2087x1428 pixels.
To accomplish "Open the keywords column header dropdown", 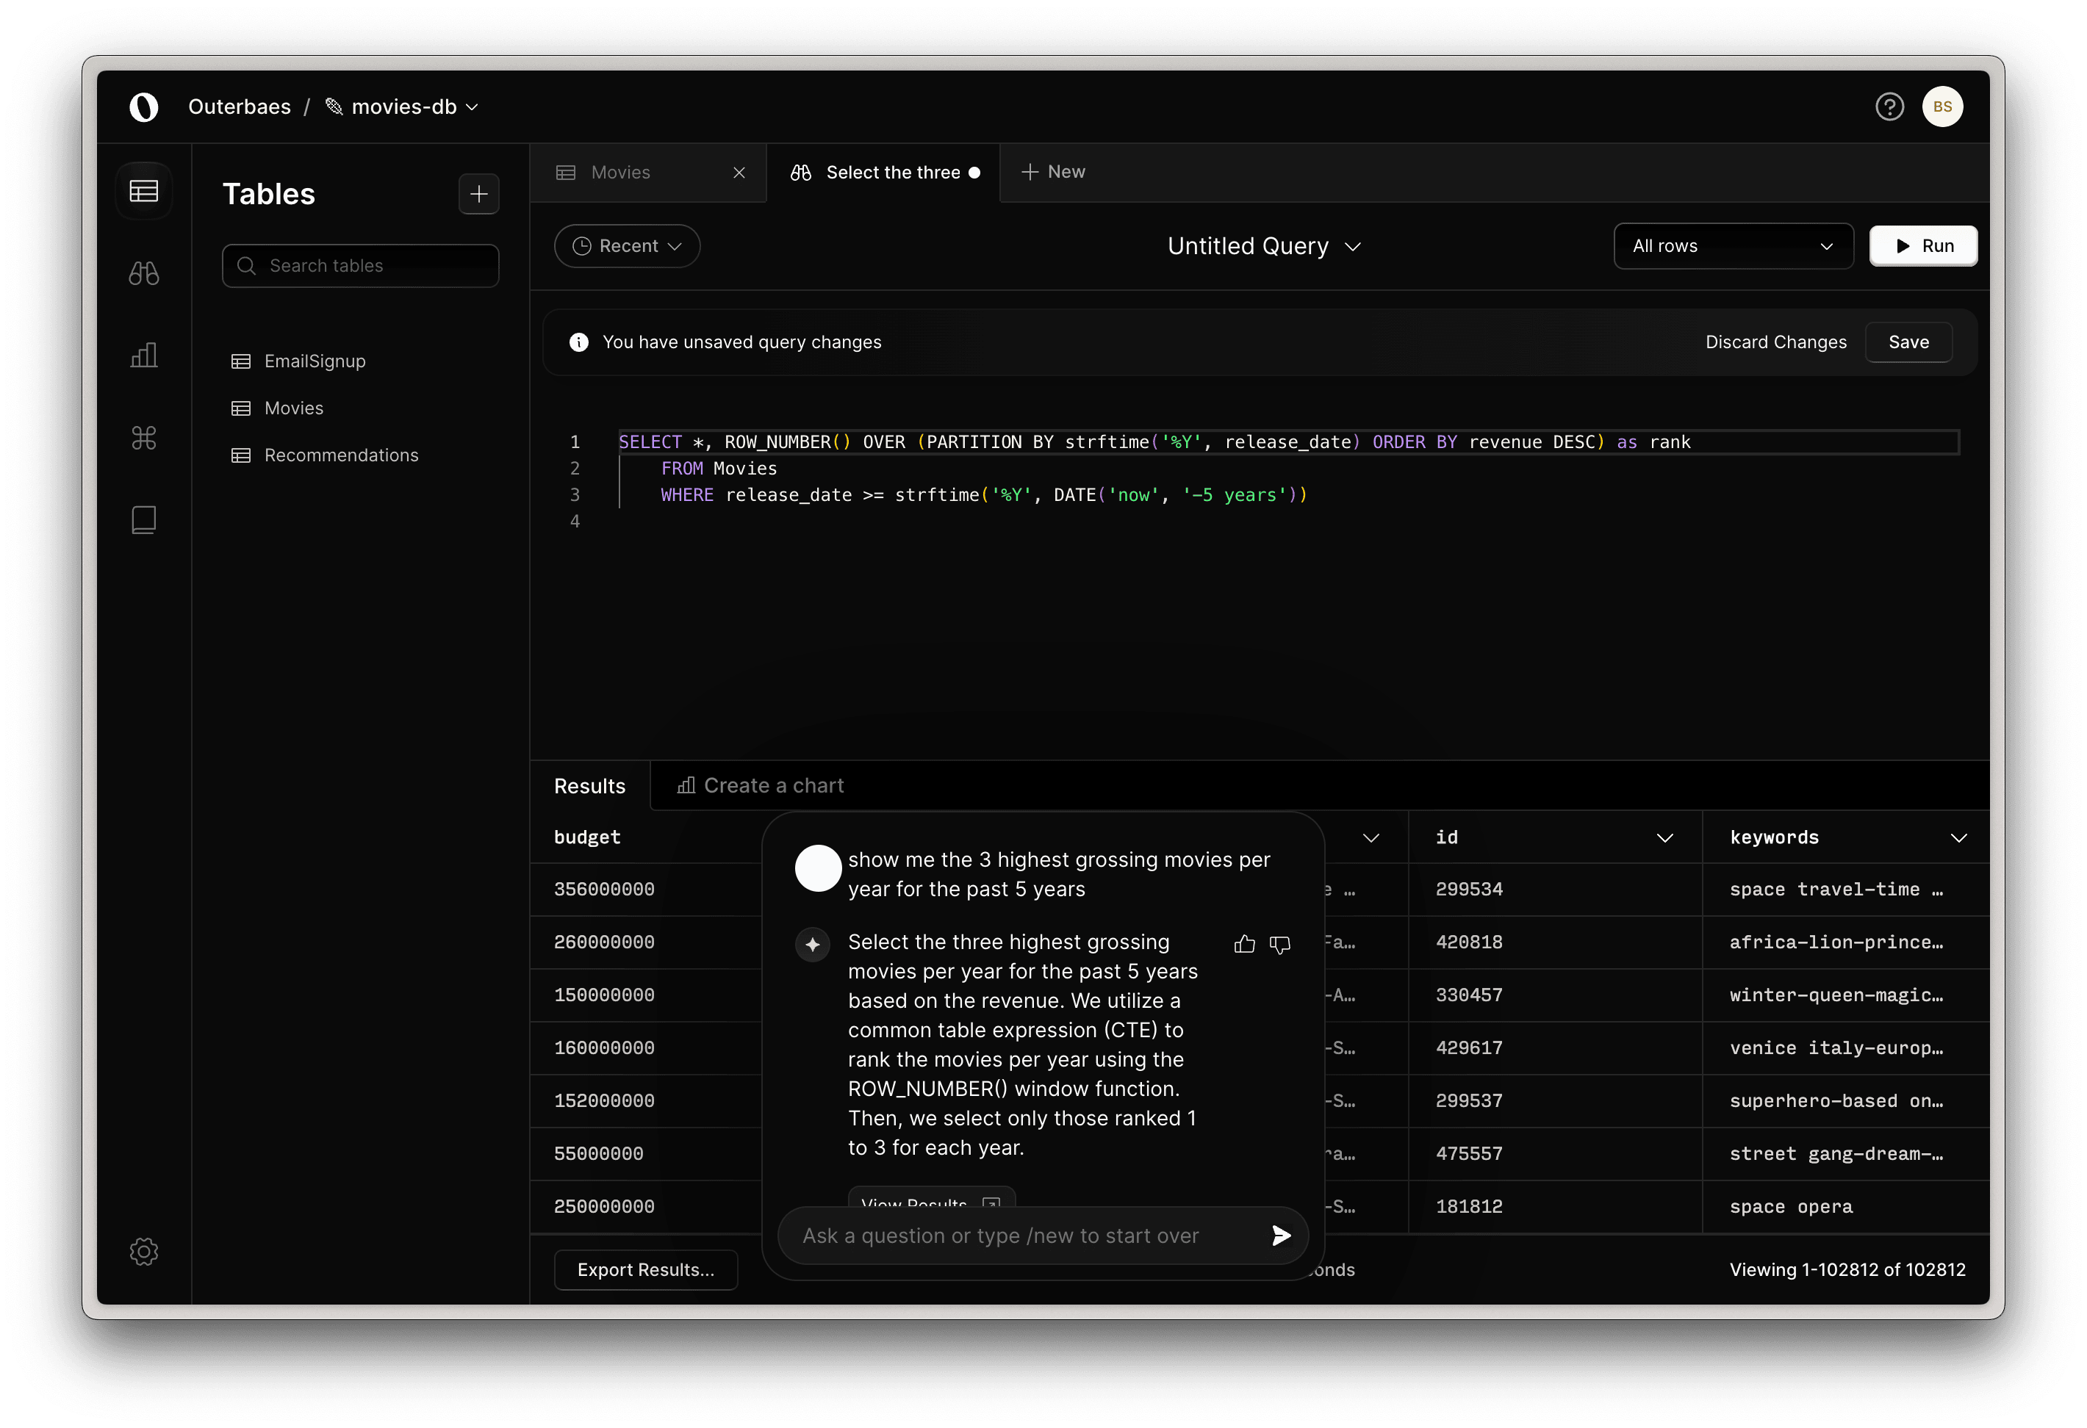I will [1958, 837].
